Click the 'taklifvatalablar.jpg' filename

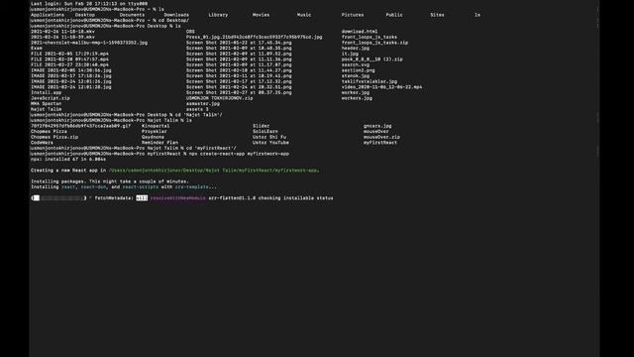(370, 81)
